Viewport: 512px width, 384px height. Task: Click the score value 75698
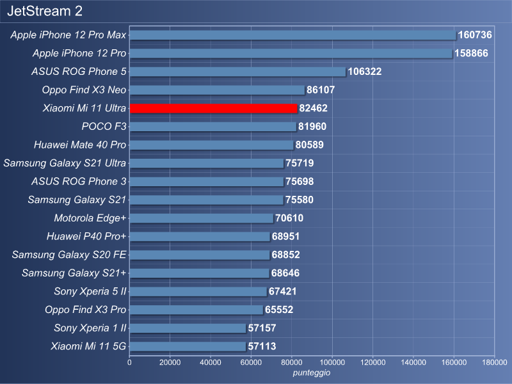pos(300,181)
